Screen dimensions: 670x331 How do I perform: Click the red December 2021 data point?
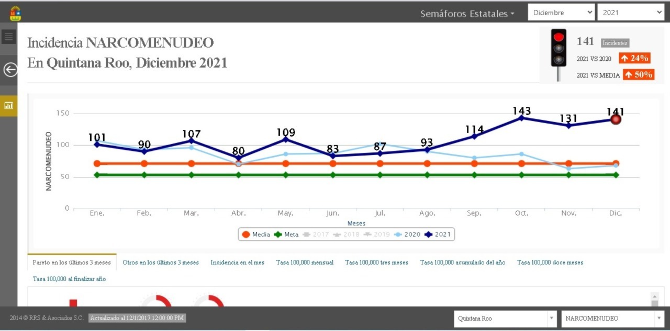click(x=616, y=119)
